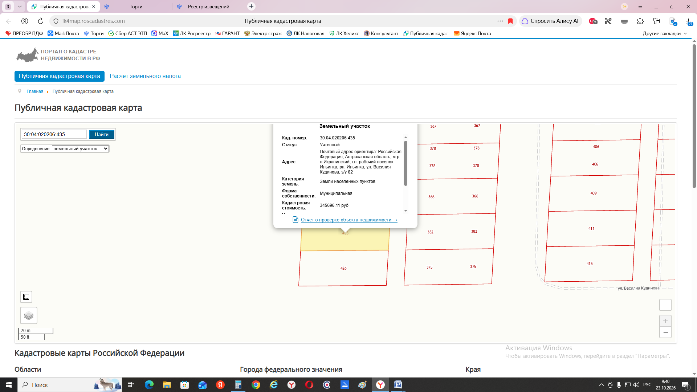Click the Windows taskbar search box
This screenshot has height=392, width=697.
tap(70, 385)
